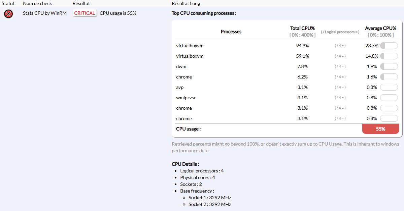The width and height of the screenshot is (404, 211).
Task: Click the avp process usage bar
Action: 389,87
